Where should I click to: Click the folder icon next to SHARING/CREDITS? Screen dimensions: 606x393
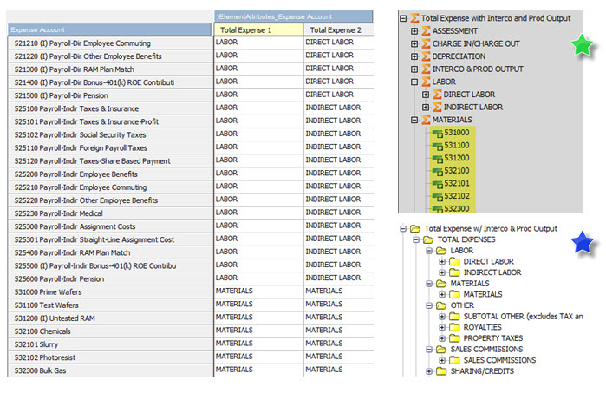coord(441,371)
